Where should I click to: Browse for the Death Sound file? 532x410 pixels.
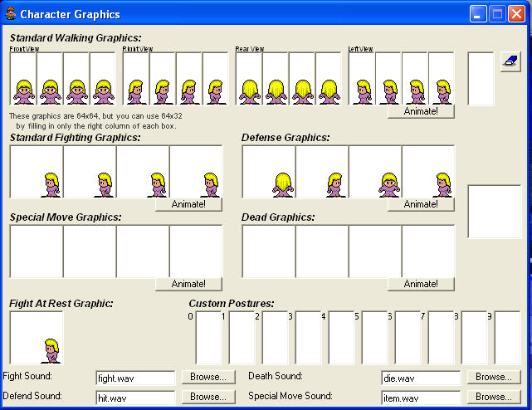[x=493, y=377]
